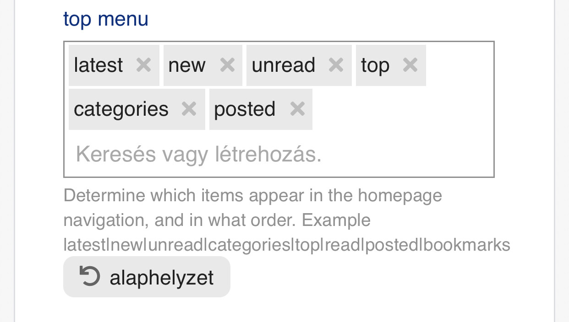Delete the 'unread' tag using its X
Screen dimensions: 569x322
point(336,65)
